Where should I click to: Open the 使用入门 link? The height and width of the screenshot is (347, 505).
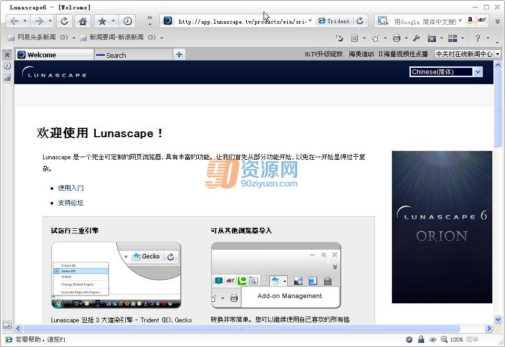70,188
